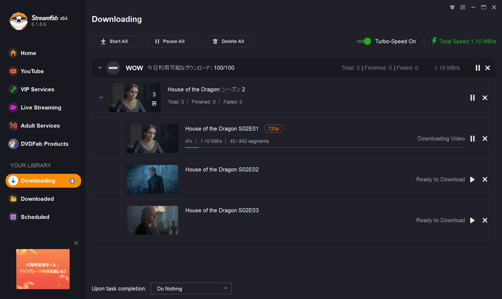Remove S02E03 from the queue
The image size is (502, 299).
click(485, 220)
